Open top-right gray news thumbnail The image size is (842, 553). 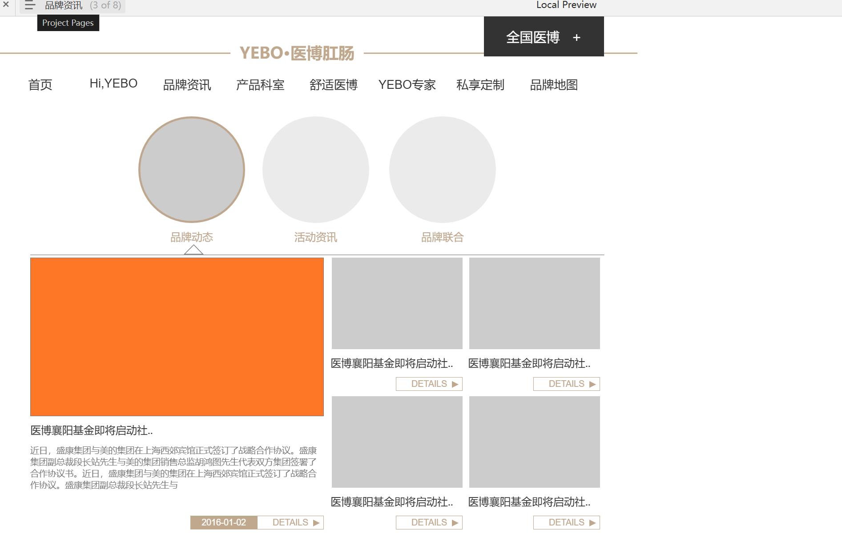tap(535, 303)
